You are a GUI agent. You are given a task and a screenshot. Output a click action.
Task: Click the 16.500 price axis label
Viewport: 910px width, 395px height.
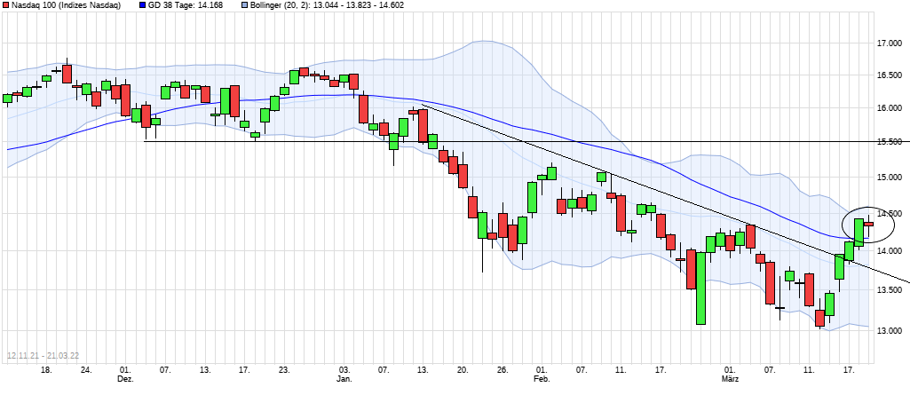click(890, 76)
